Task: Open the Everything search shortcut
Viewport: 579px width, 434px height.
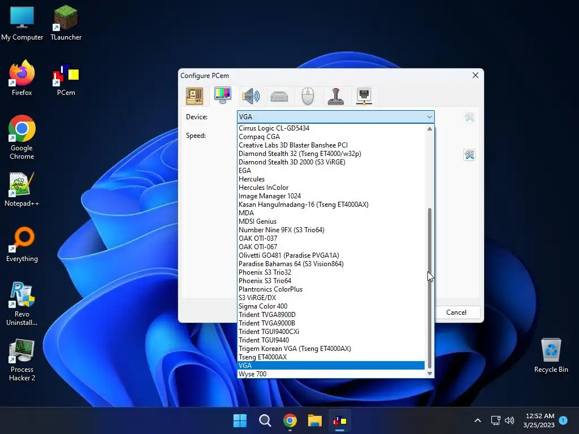Action: (x=22, y=244)
